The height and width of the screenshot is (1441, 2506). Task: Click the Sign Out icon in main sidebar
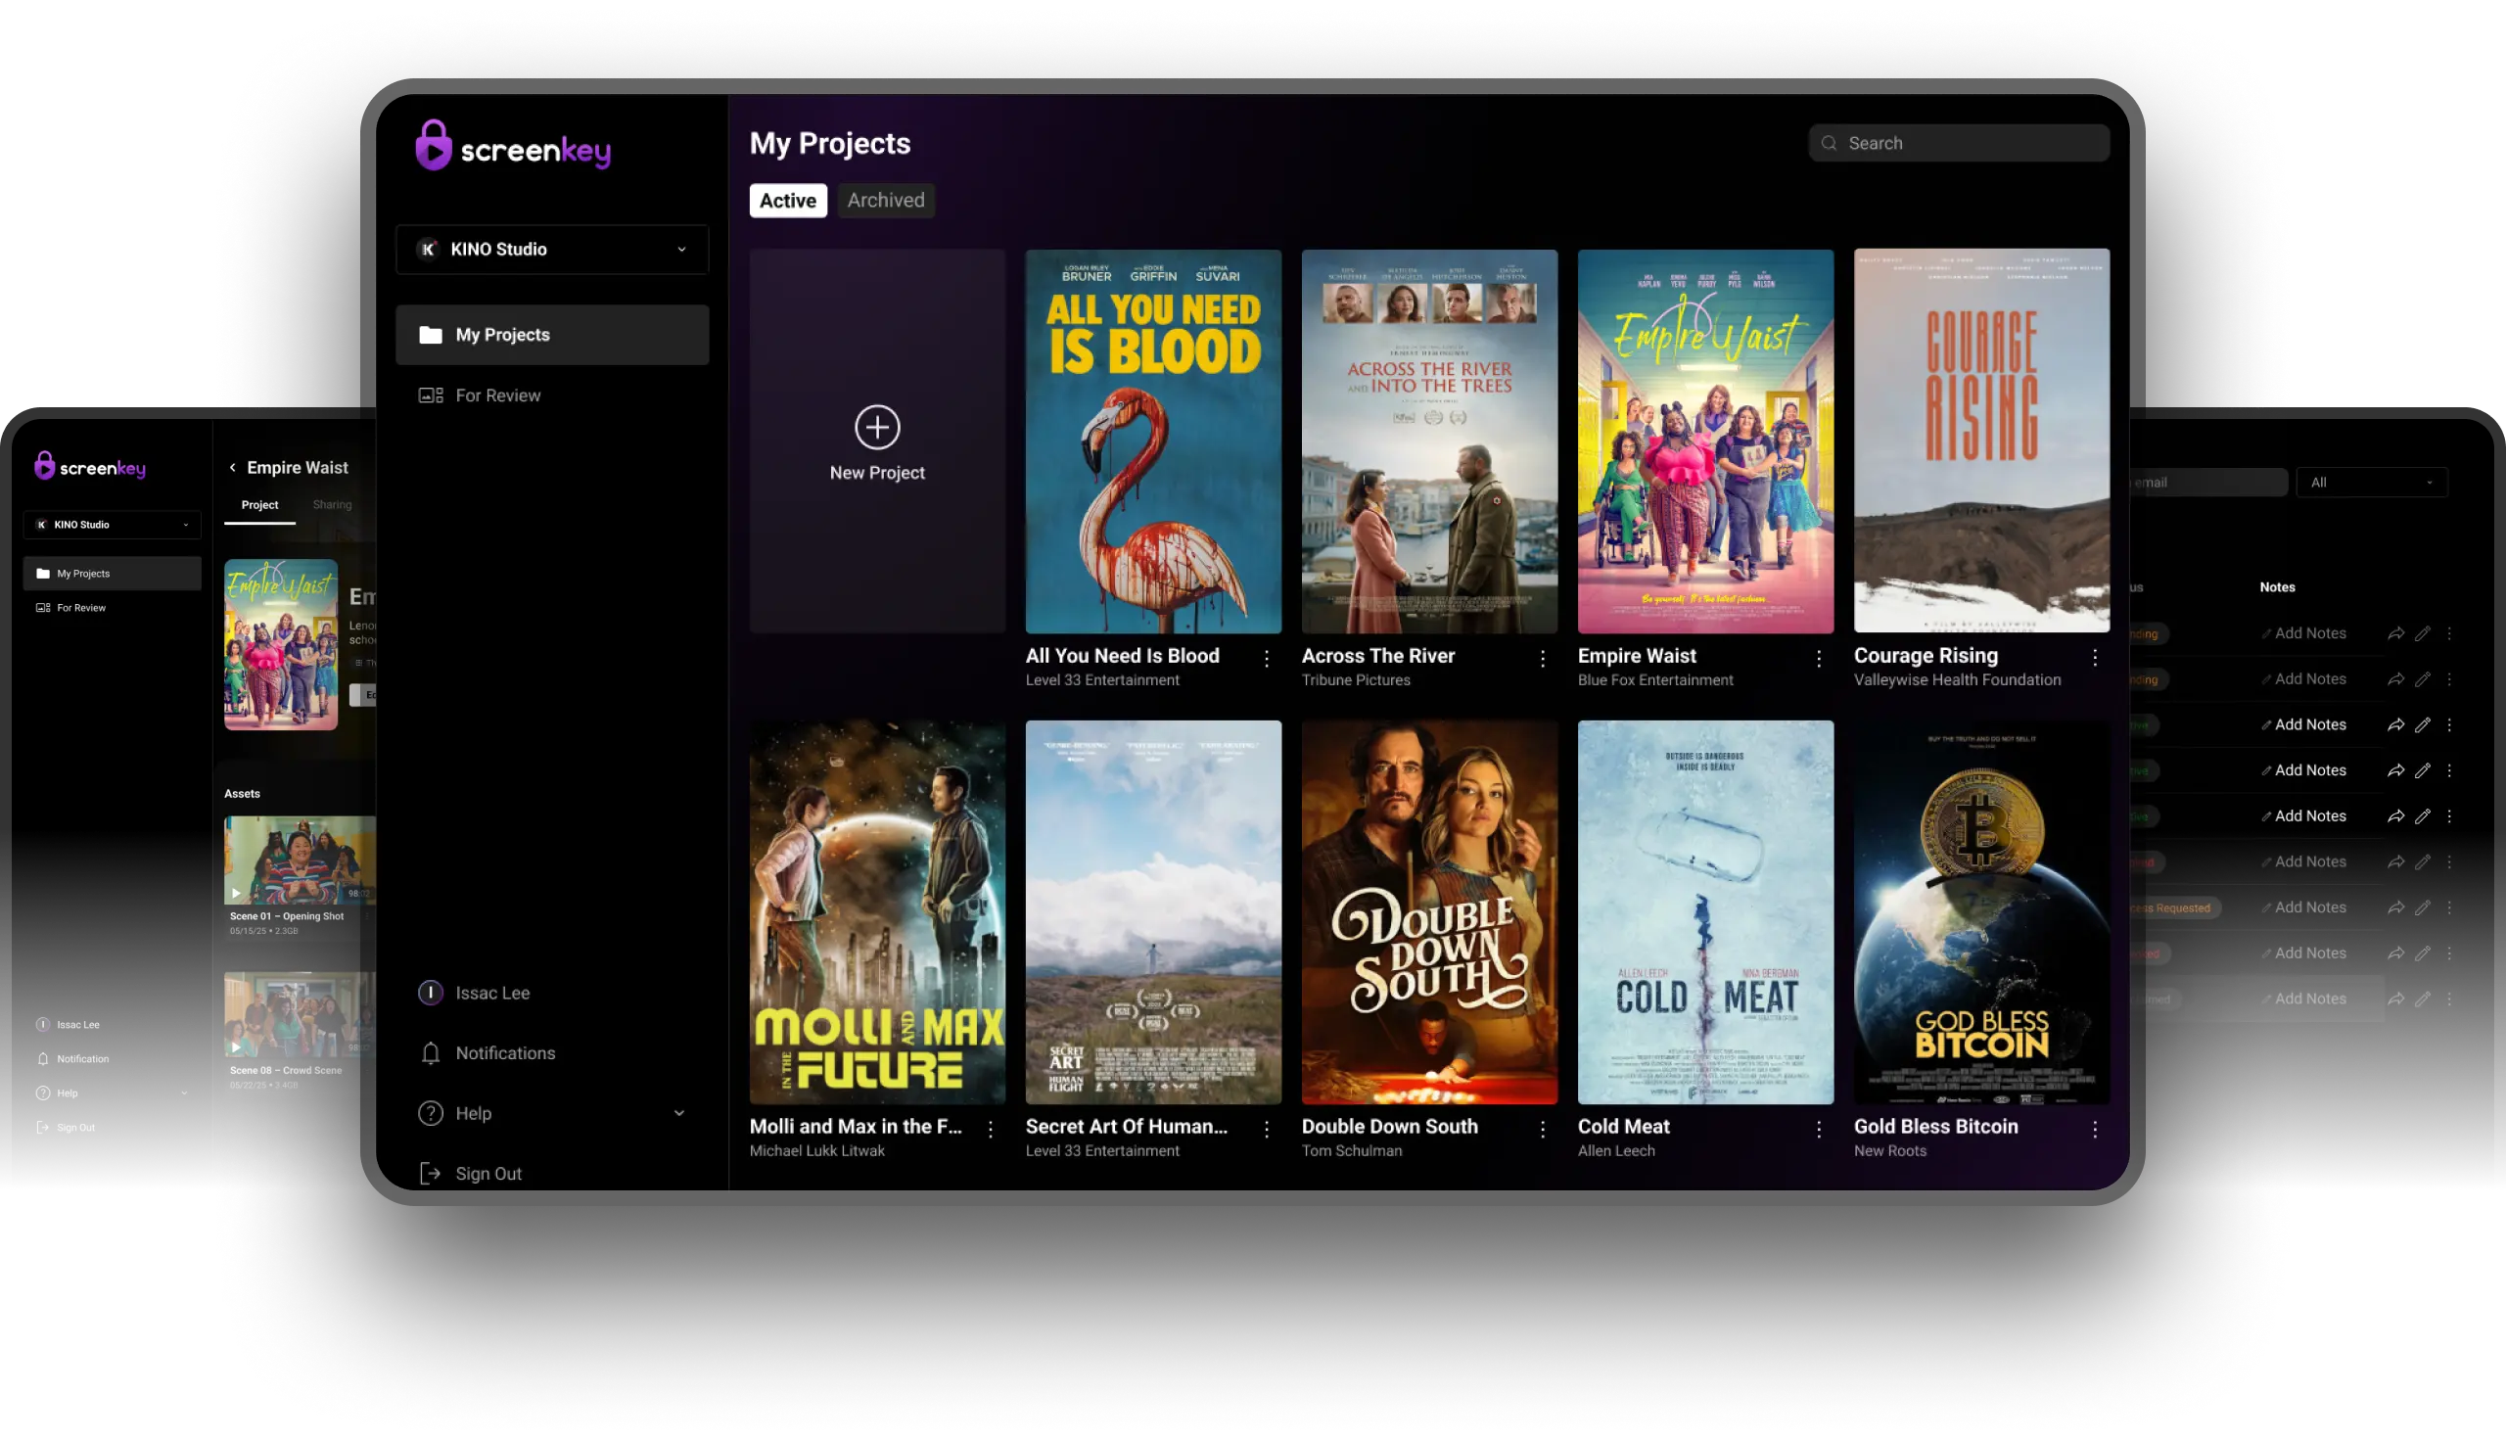click(431, 1174)
